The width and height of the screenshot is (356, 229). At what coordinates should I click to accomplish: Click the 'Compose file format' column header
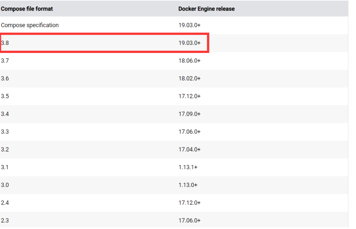pyautogui.click(x=27, y=9)
